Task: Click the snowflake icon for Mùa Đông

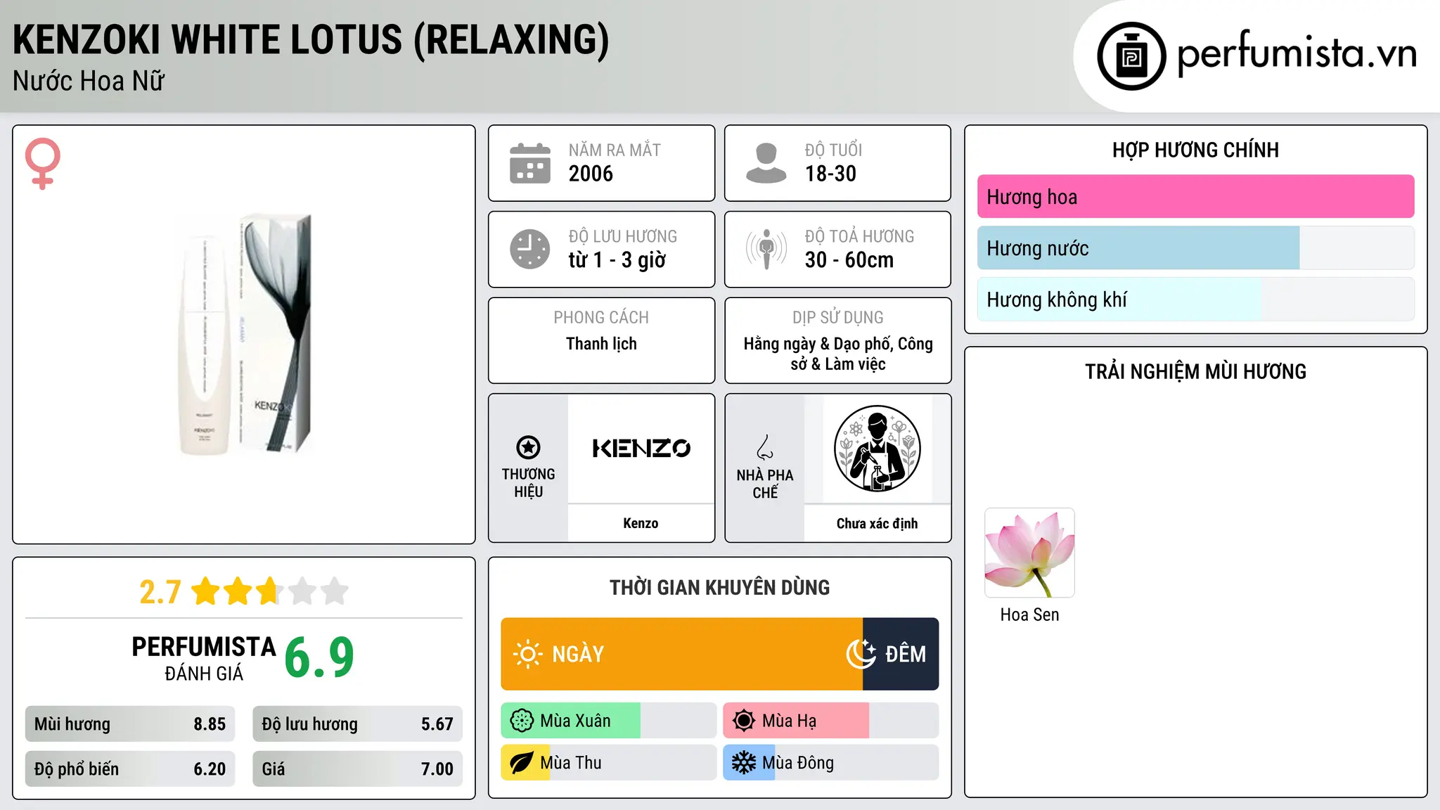Action: tap(744, 763)
